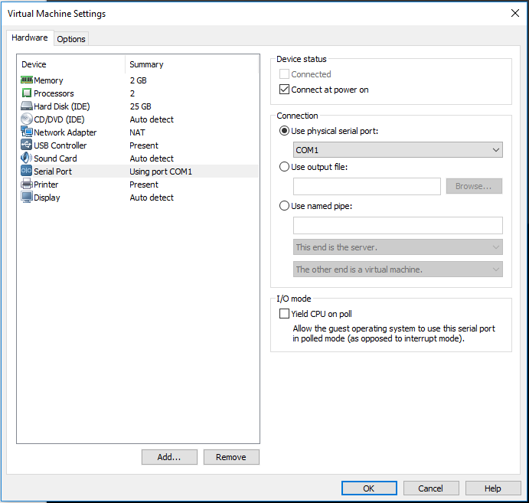This screenshot has height=503, width=529.
Task: Select the Network Adapter icon
Action: (26, 132)
